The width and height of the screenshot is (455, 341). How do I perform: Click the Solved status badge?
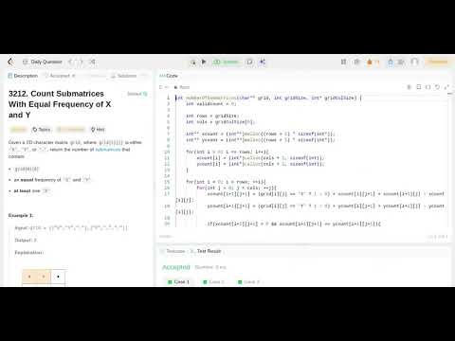pyautogui.click(x=137, y=94)
